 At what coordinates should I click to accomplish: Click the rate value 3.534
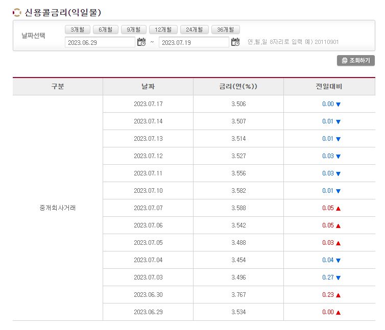tap(238, 312)
